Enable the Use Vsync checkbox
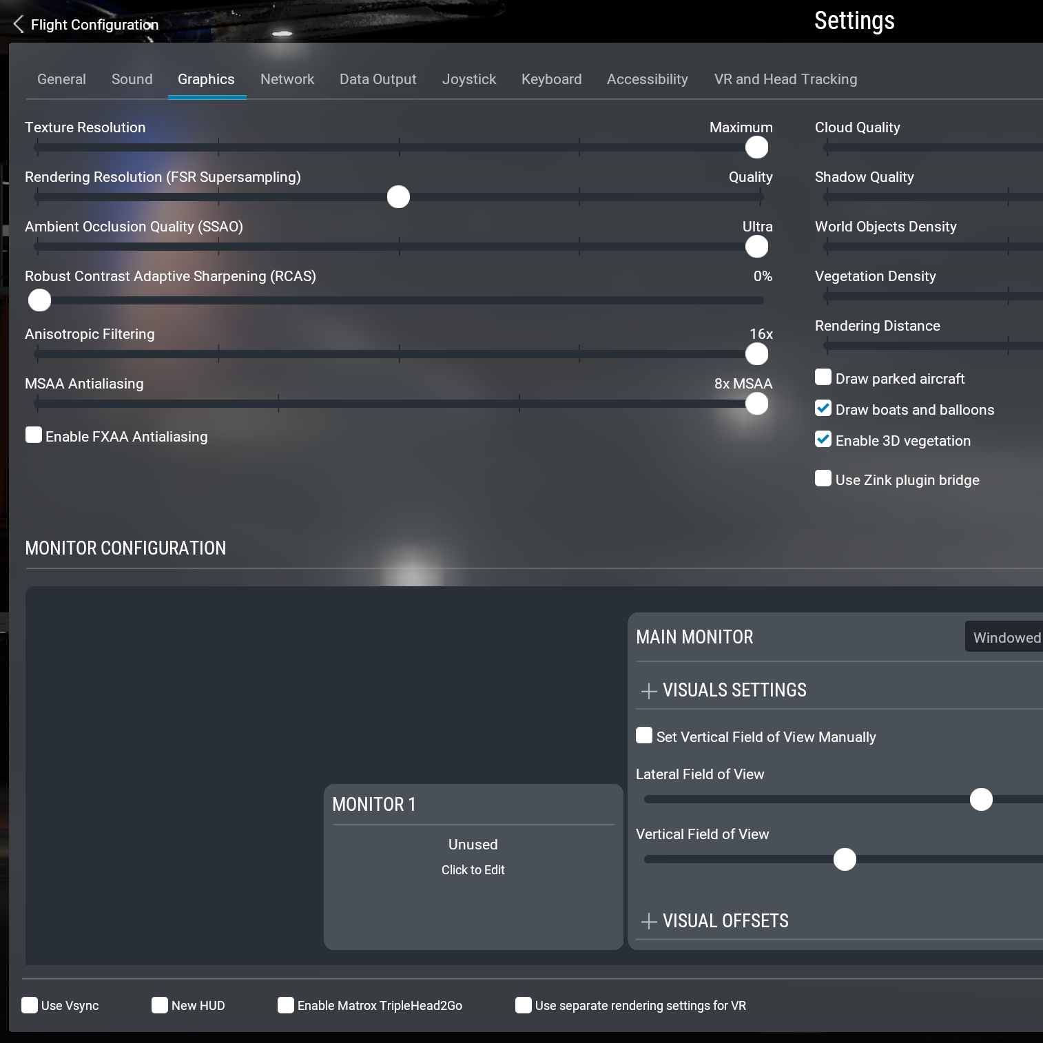This screenshot has height=1043, width=1043. point(30,1005)
